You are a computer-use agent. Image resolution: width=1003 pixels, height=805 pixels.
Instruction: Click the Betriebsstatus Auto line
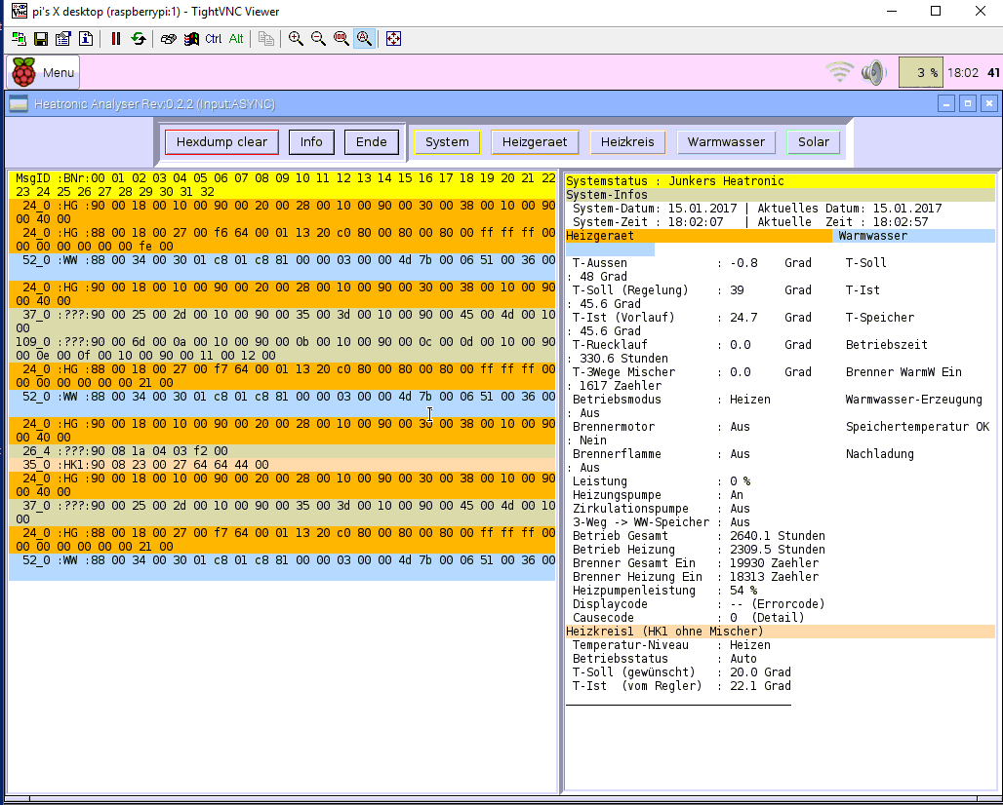coord(664,659)
